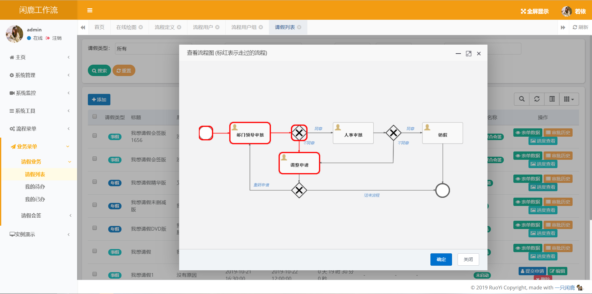
Task: Check the 我想请假1 row
Action: click(x=95, y=274)
